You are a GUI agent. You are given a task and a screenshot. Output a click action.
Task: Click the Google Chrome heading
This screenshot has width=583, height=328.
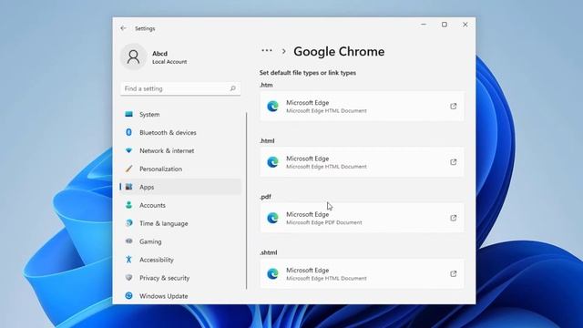click(x=339, y=51)
